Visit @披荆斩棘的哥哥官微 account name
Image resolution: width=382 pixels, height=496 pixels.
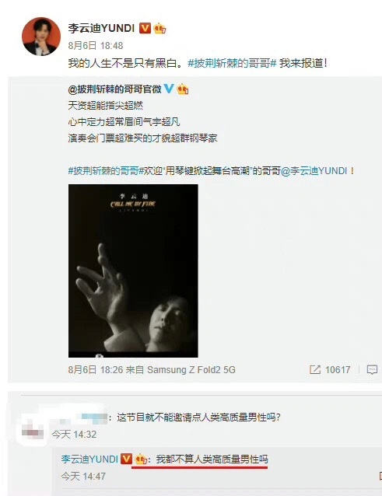(115, 89)
